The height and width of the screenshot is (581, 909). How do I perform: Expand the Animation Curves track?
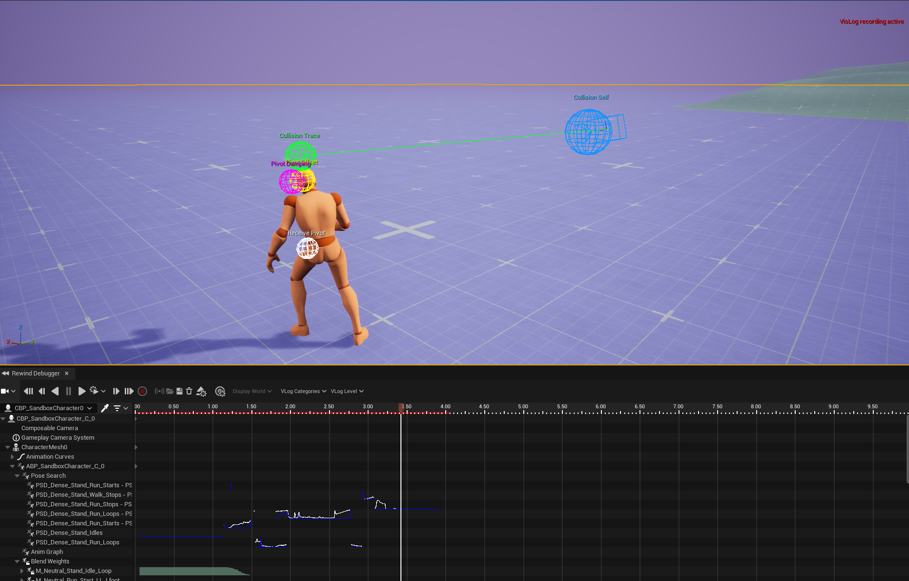[12, 457]
